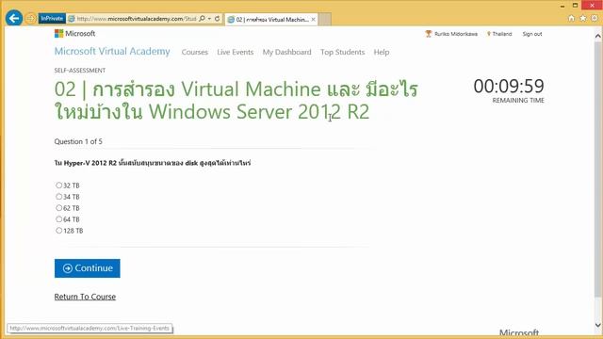The height and width of the screenshot is (339, 603).
Task: Open the Help menu item
Action: click(x=381, y=53)
